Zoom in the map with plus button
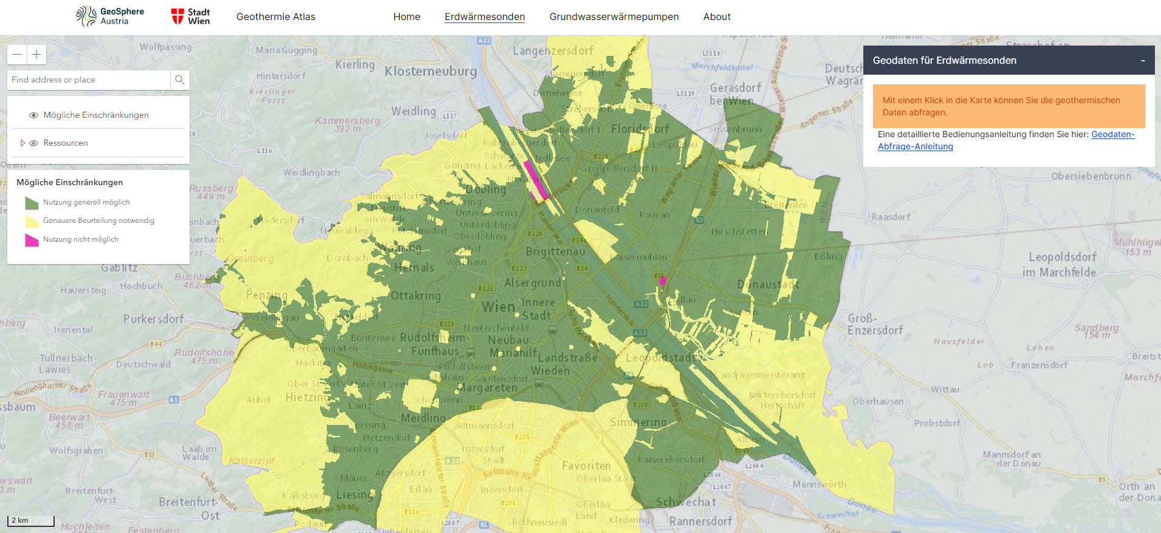The width and height of the screenshot is (1161, 533). click(36, 55)
